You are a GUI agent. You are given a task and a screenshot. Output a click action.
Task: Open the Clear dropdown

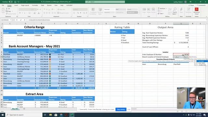161,14
